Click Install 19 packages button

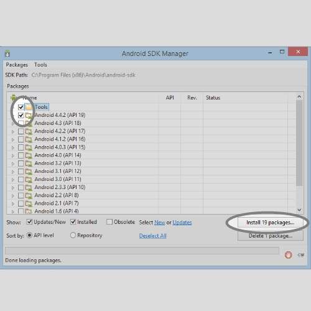click(270, 223)
